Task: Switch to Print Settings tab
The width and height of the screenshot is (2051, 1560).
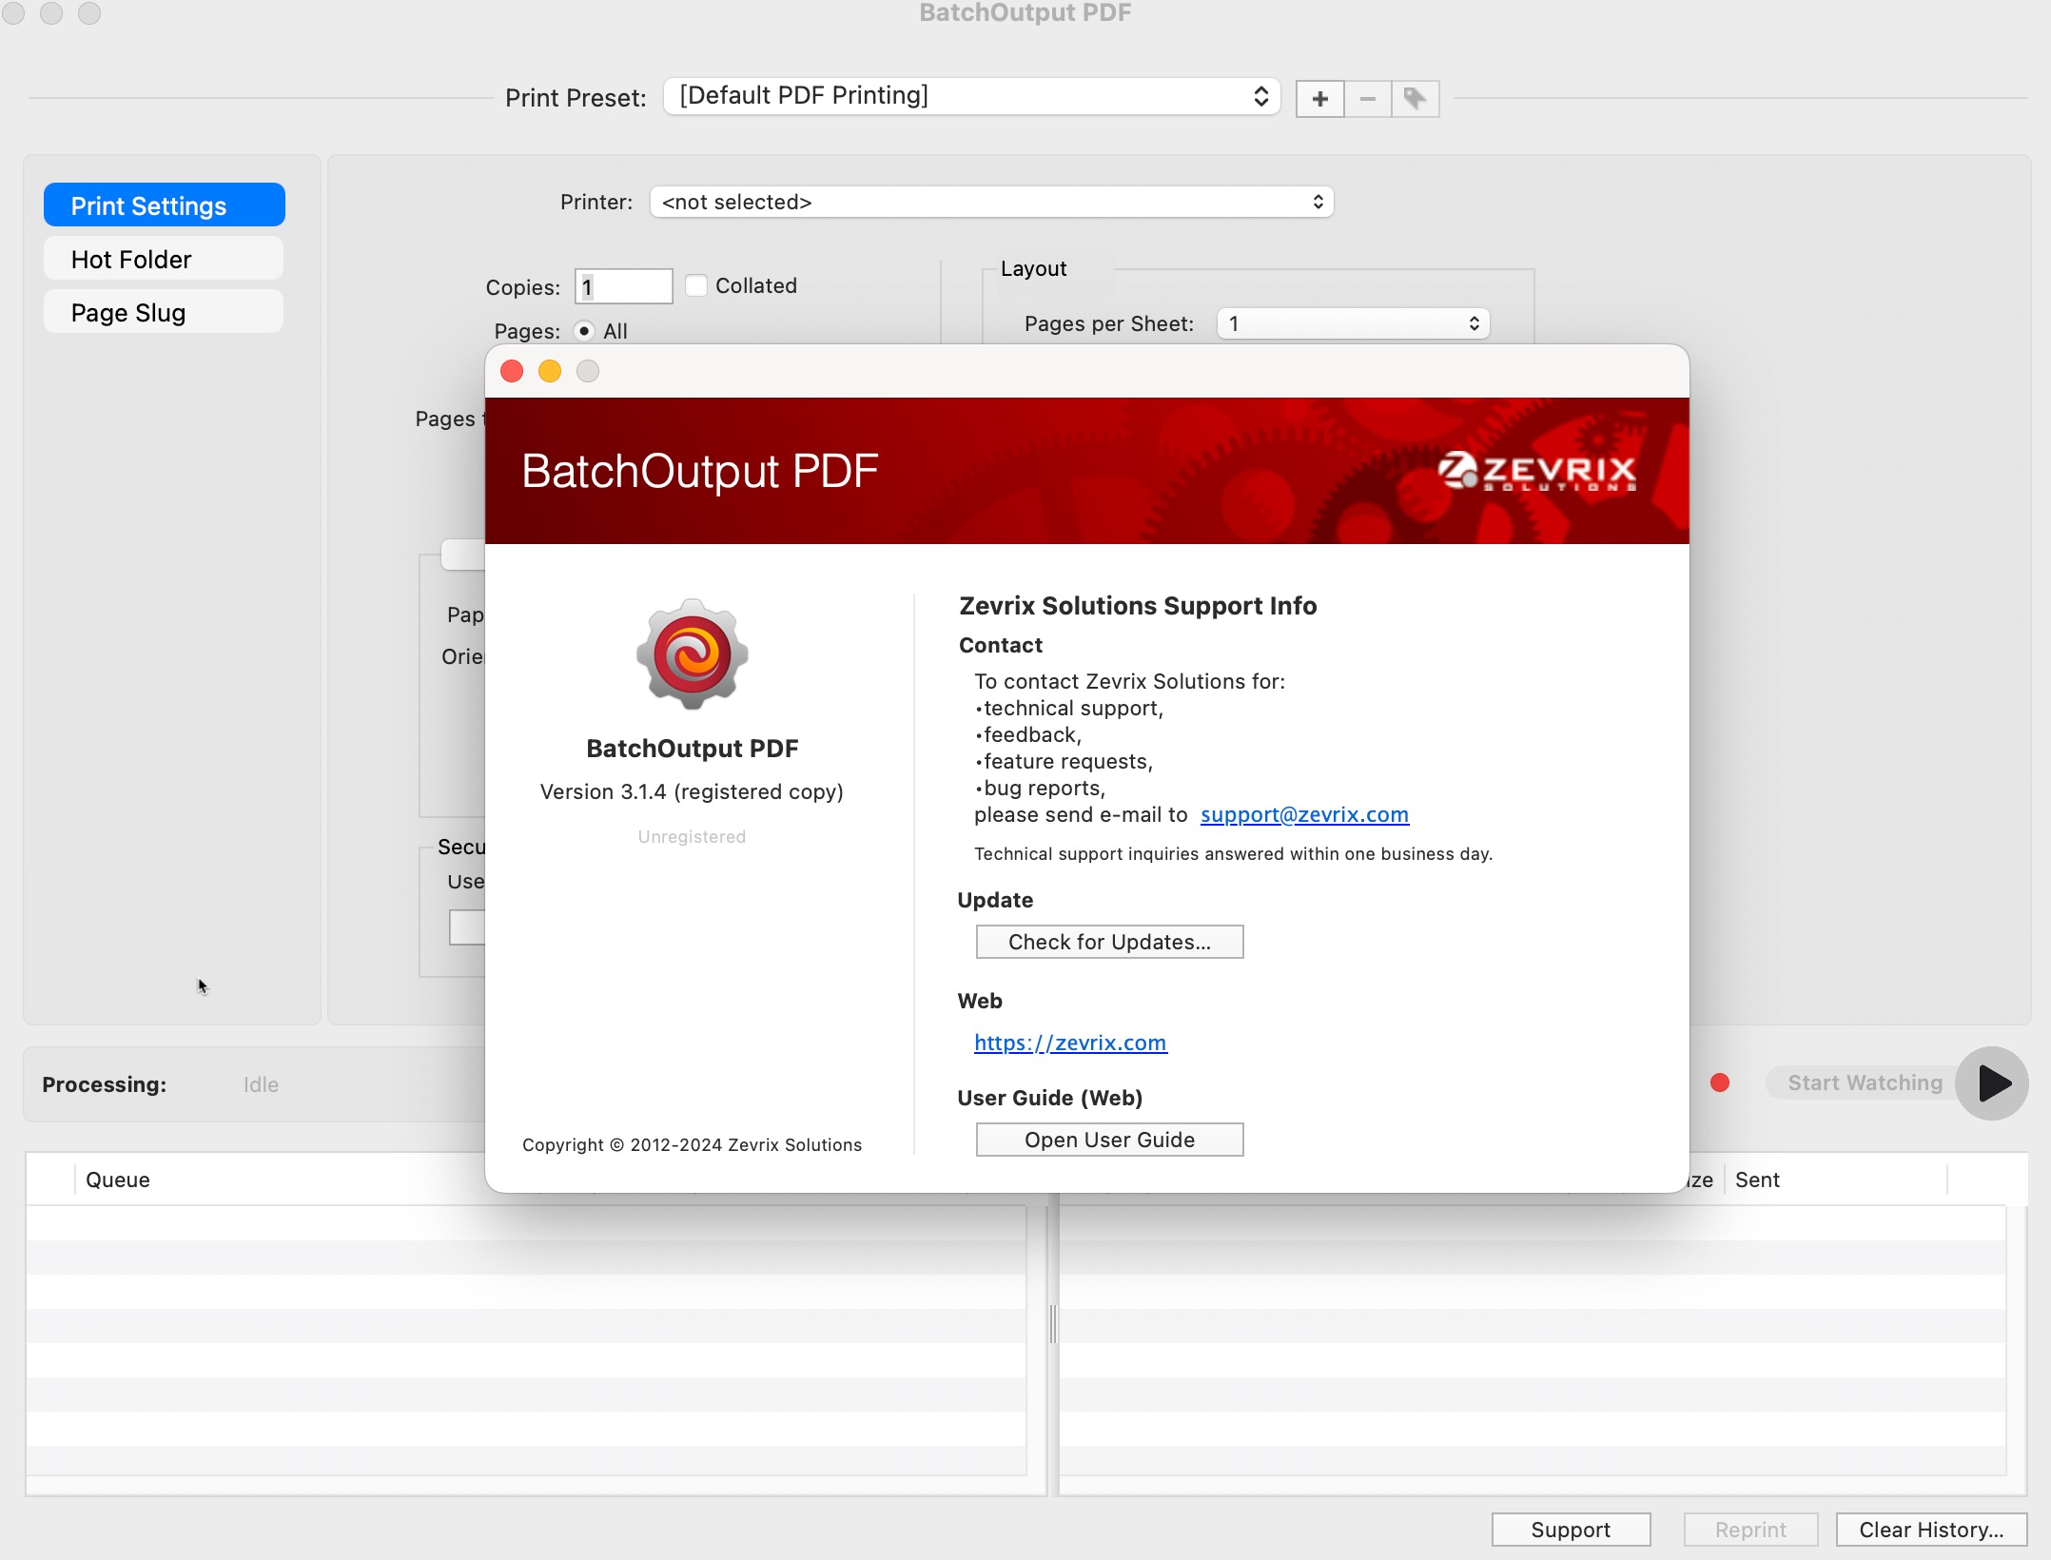Action: (x=164, y=205)
